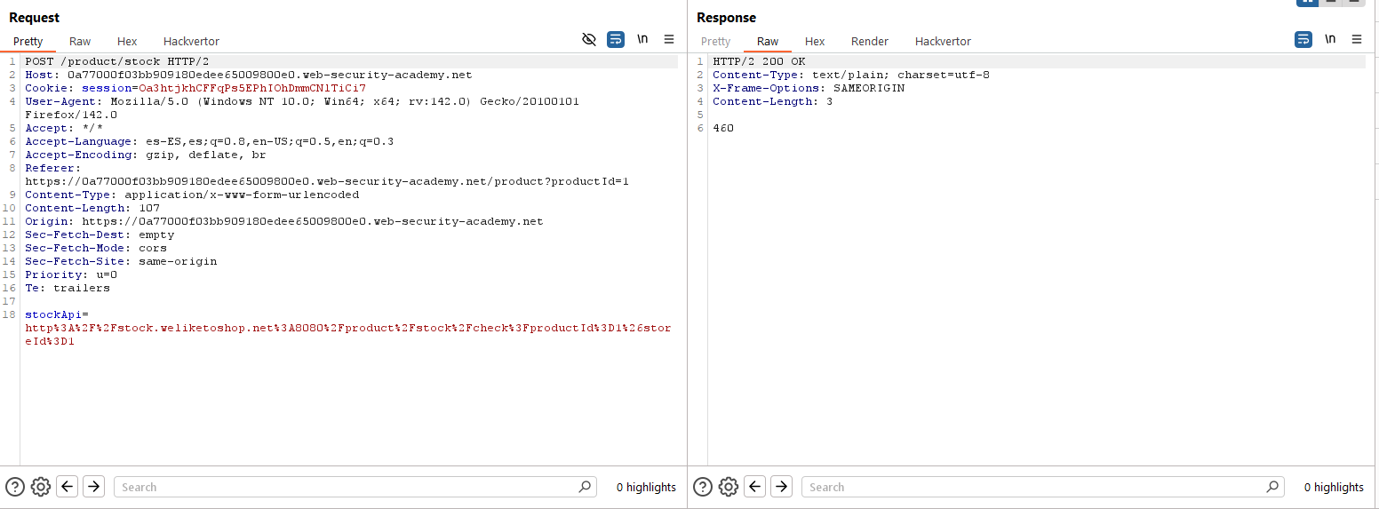This screenshot has height=509, width=1379.
Task: Open Request panel hamburger options menu
Action: pyautogui.click(x=669, y=39)
